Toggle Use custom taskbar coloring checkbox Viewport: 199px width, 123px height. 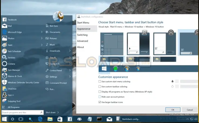100,86
